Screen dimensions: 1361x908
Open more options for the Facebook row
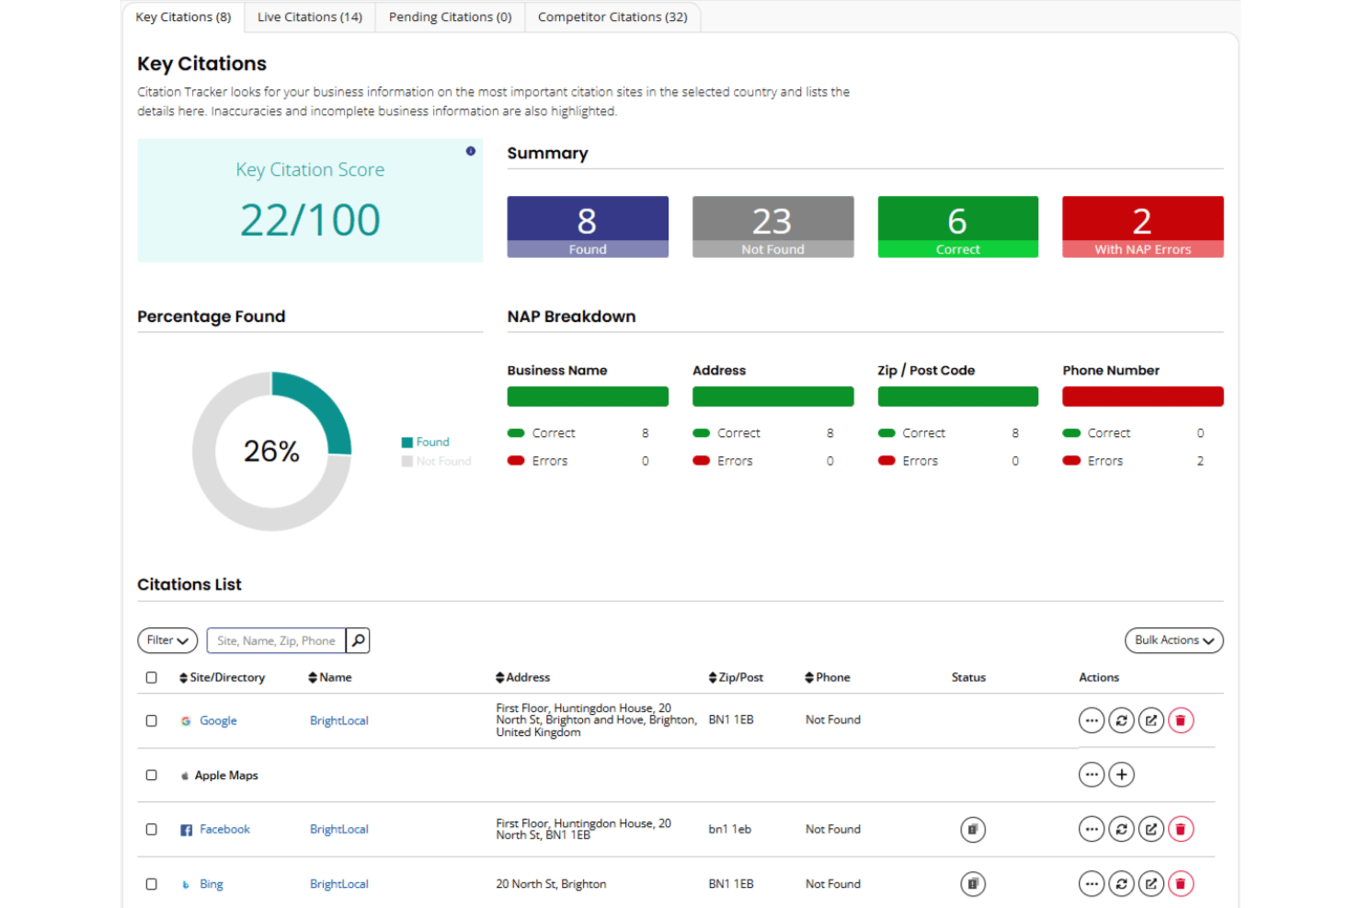coord(1091,830)
